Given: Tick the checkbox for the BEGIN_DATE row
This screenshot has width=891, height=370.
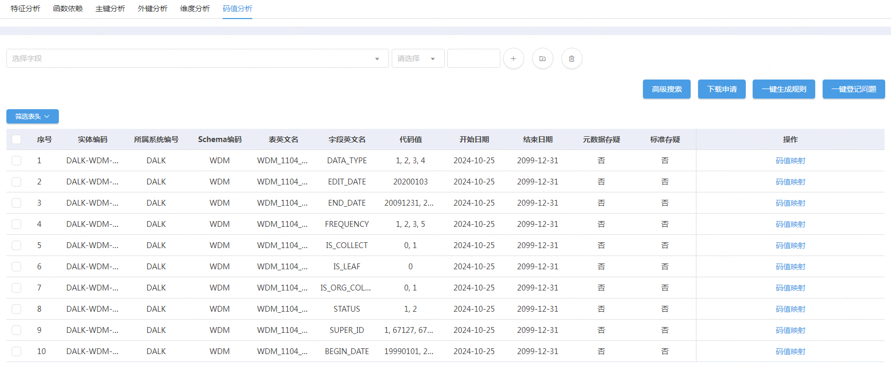Looking at the screenshot, I should point(16,351).
